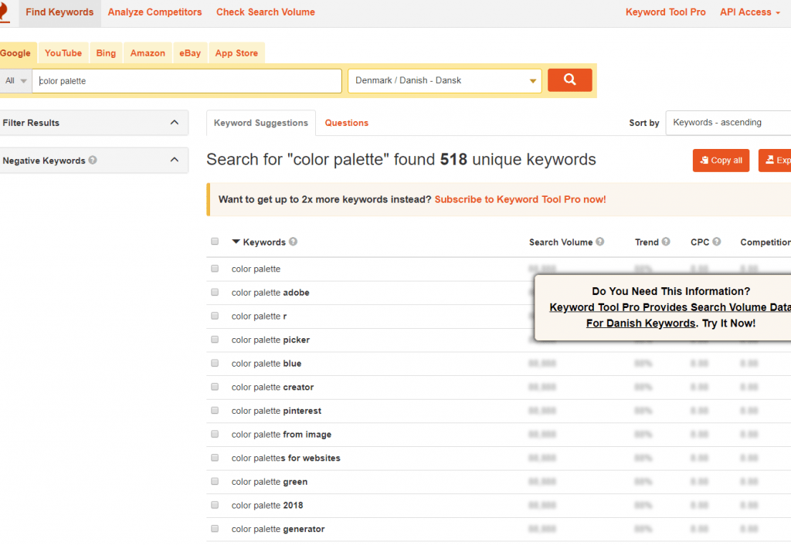The height and width of the screenshot is (545, 791).
Task: Click the Competition column help icon
Action: pyautogui.click(x=788, y=242)
